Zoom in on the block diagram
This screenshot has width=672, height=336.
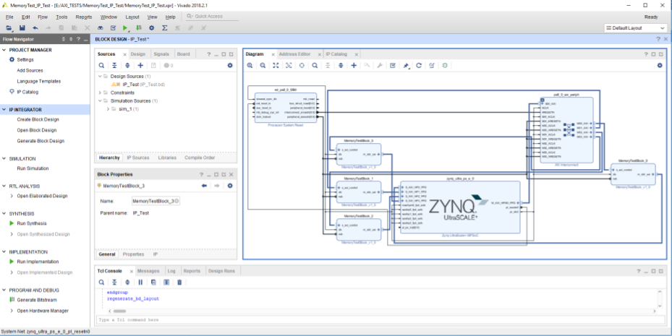(250, 66)
